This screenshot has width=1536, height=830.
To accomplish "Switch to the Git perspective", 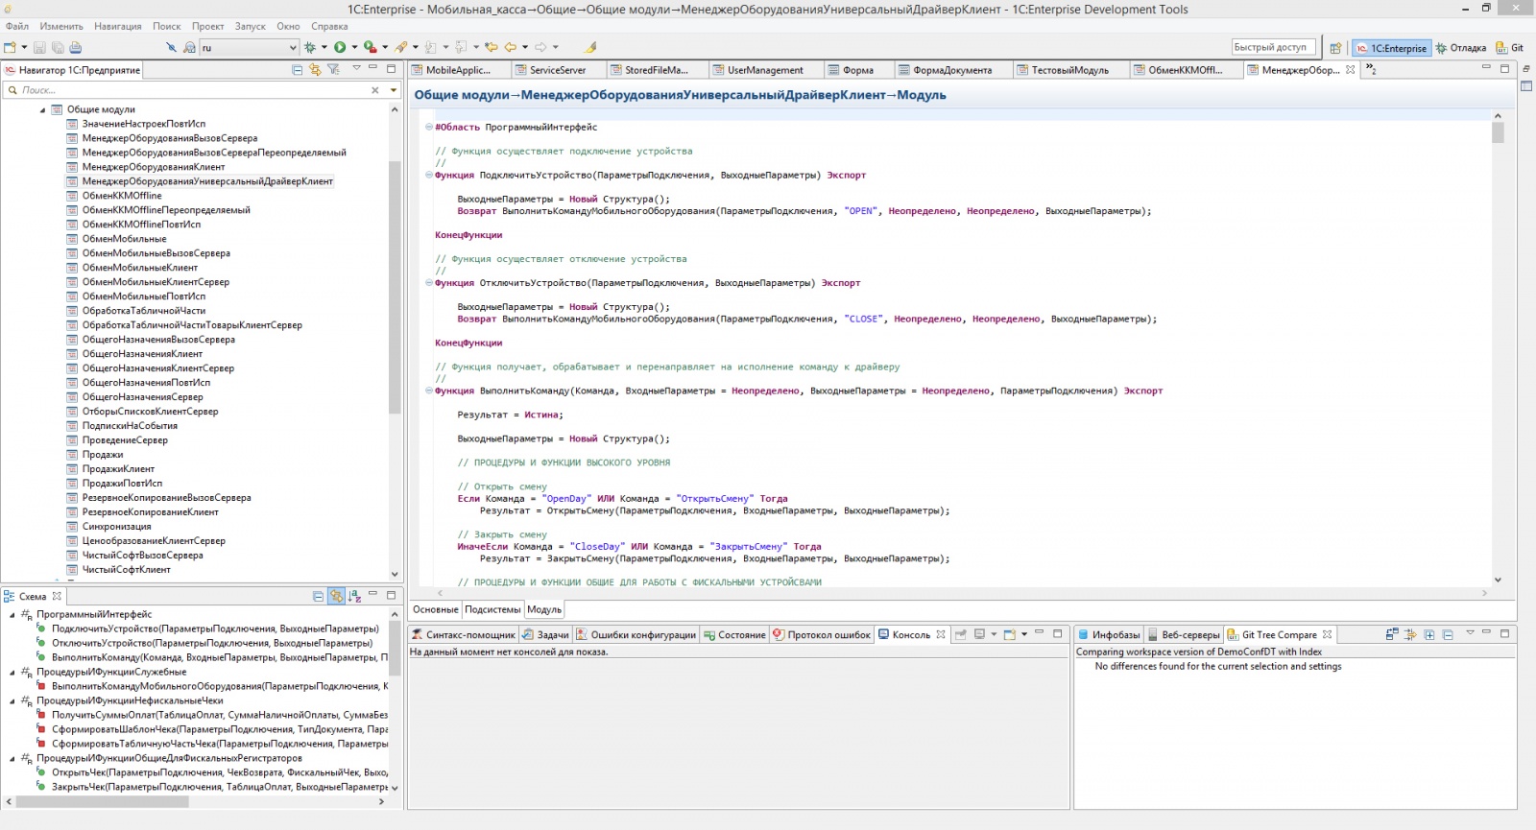I will (x=1510, y=48).
